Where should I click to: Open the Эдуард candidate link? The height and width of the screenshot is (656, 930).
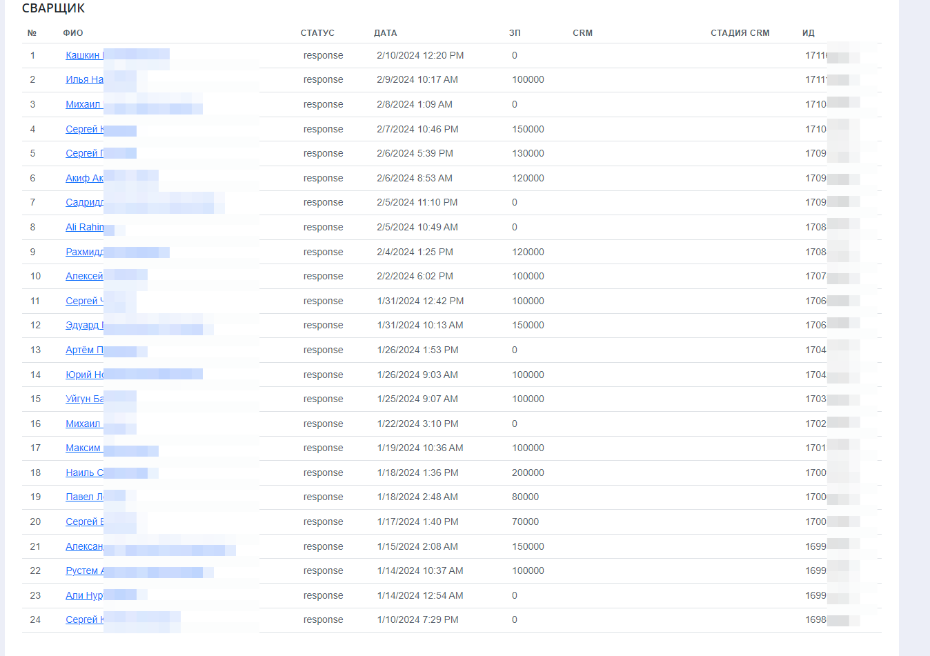(83, 326)
